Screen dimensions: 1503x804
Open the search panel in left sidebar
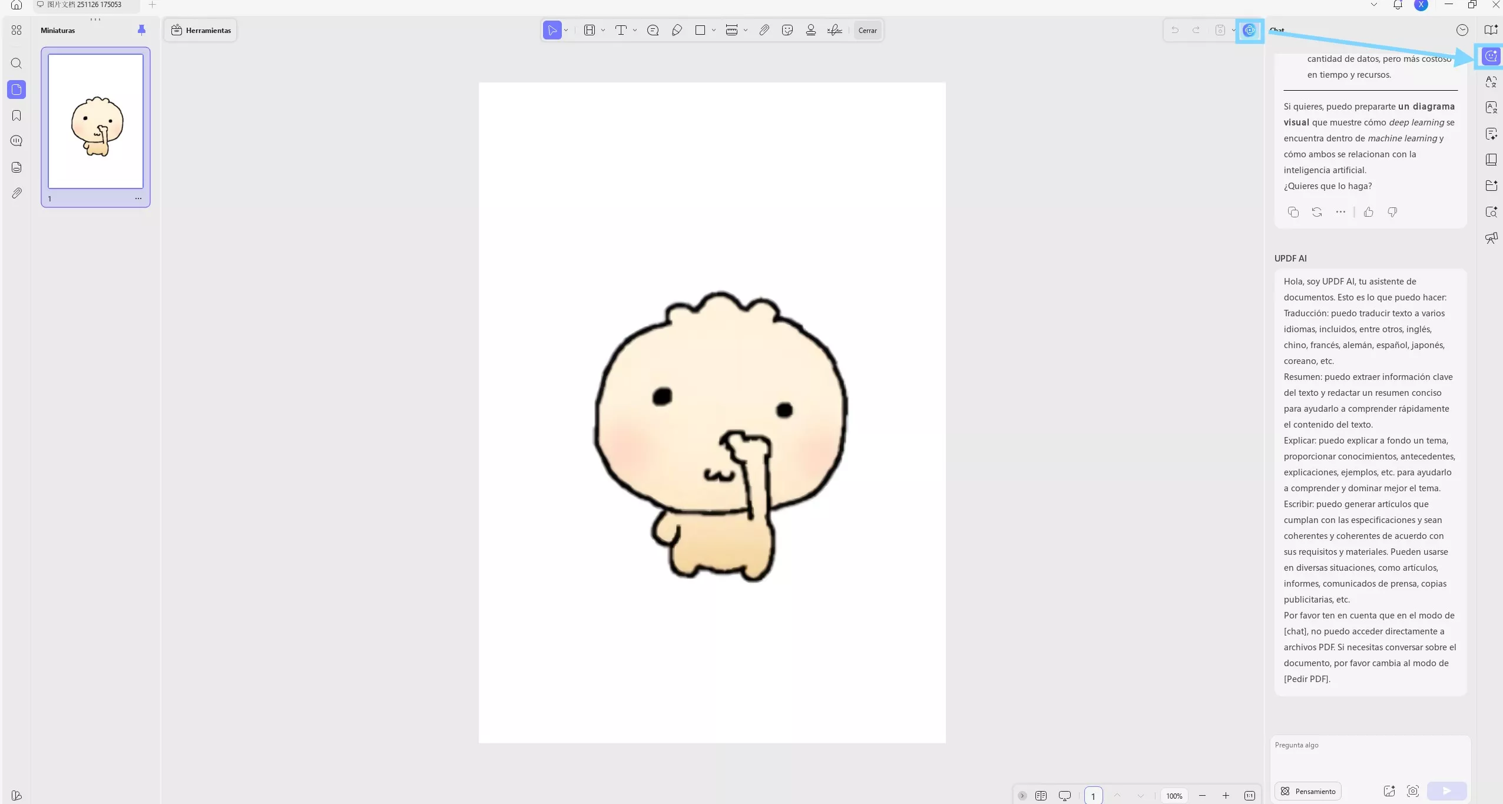[x=16, y=63]
